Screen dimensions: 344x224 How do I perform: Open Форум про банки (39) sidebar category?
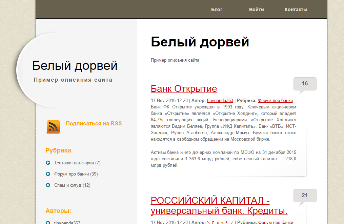76,174
